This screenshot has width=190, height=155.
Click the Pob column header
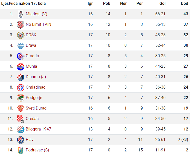pyautogui.click(x=107, y=3)
